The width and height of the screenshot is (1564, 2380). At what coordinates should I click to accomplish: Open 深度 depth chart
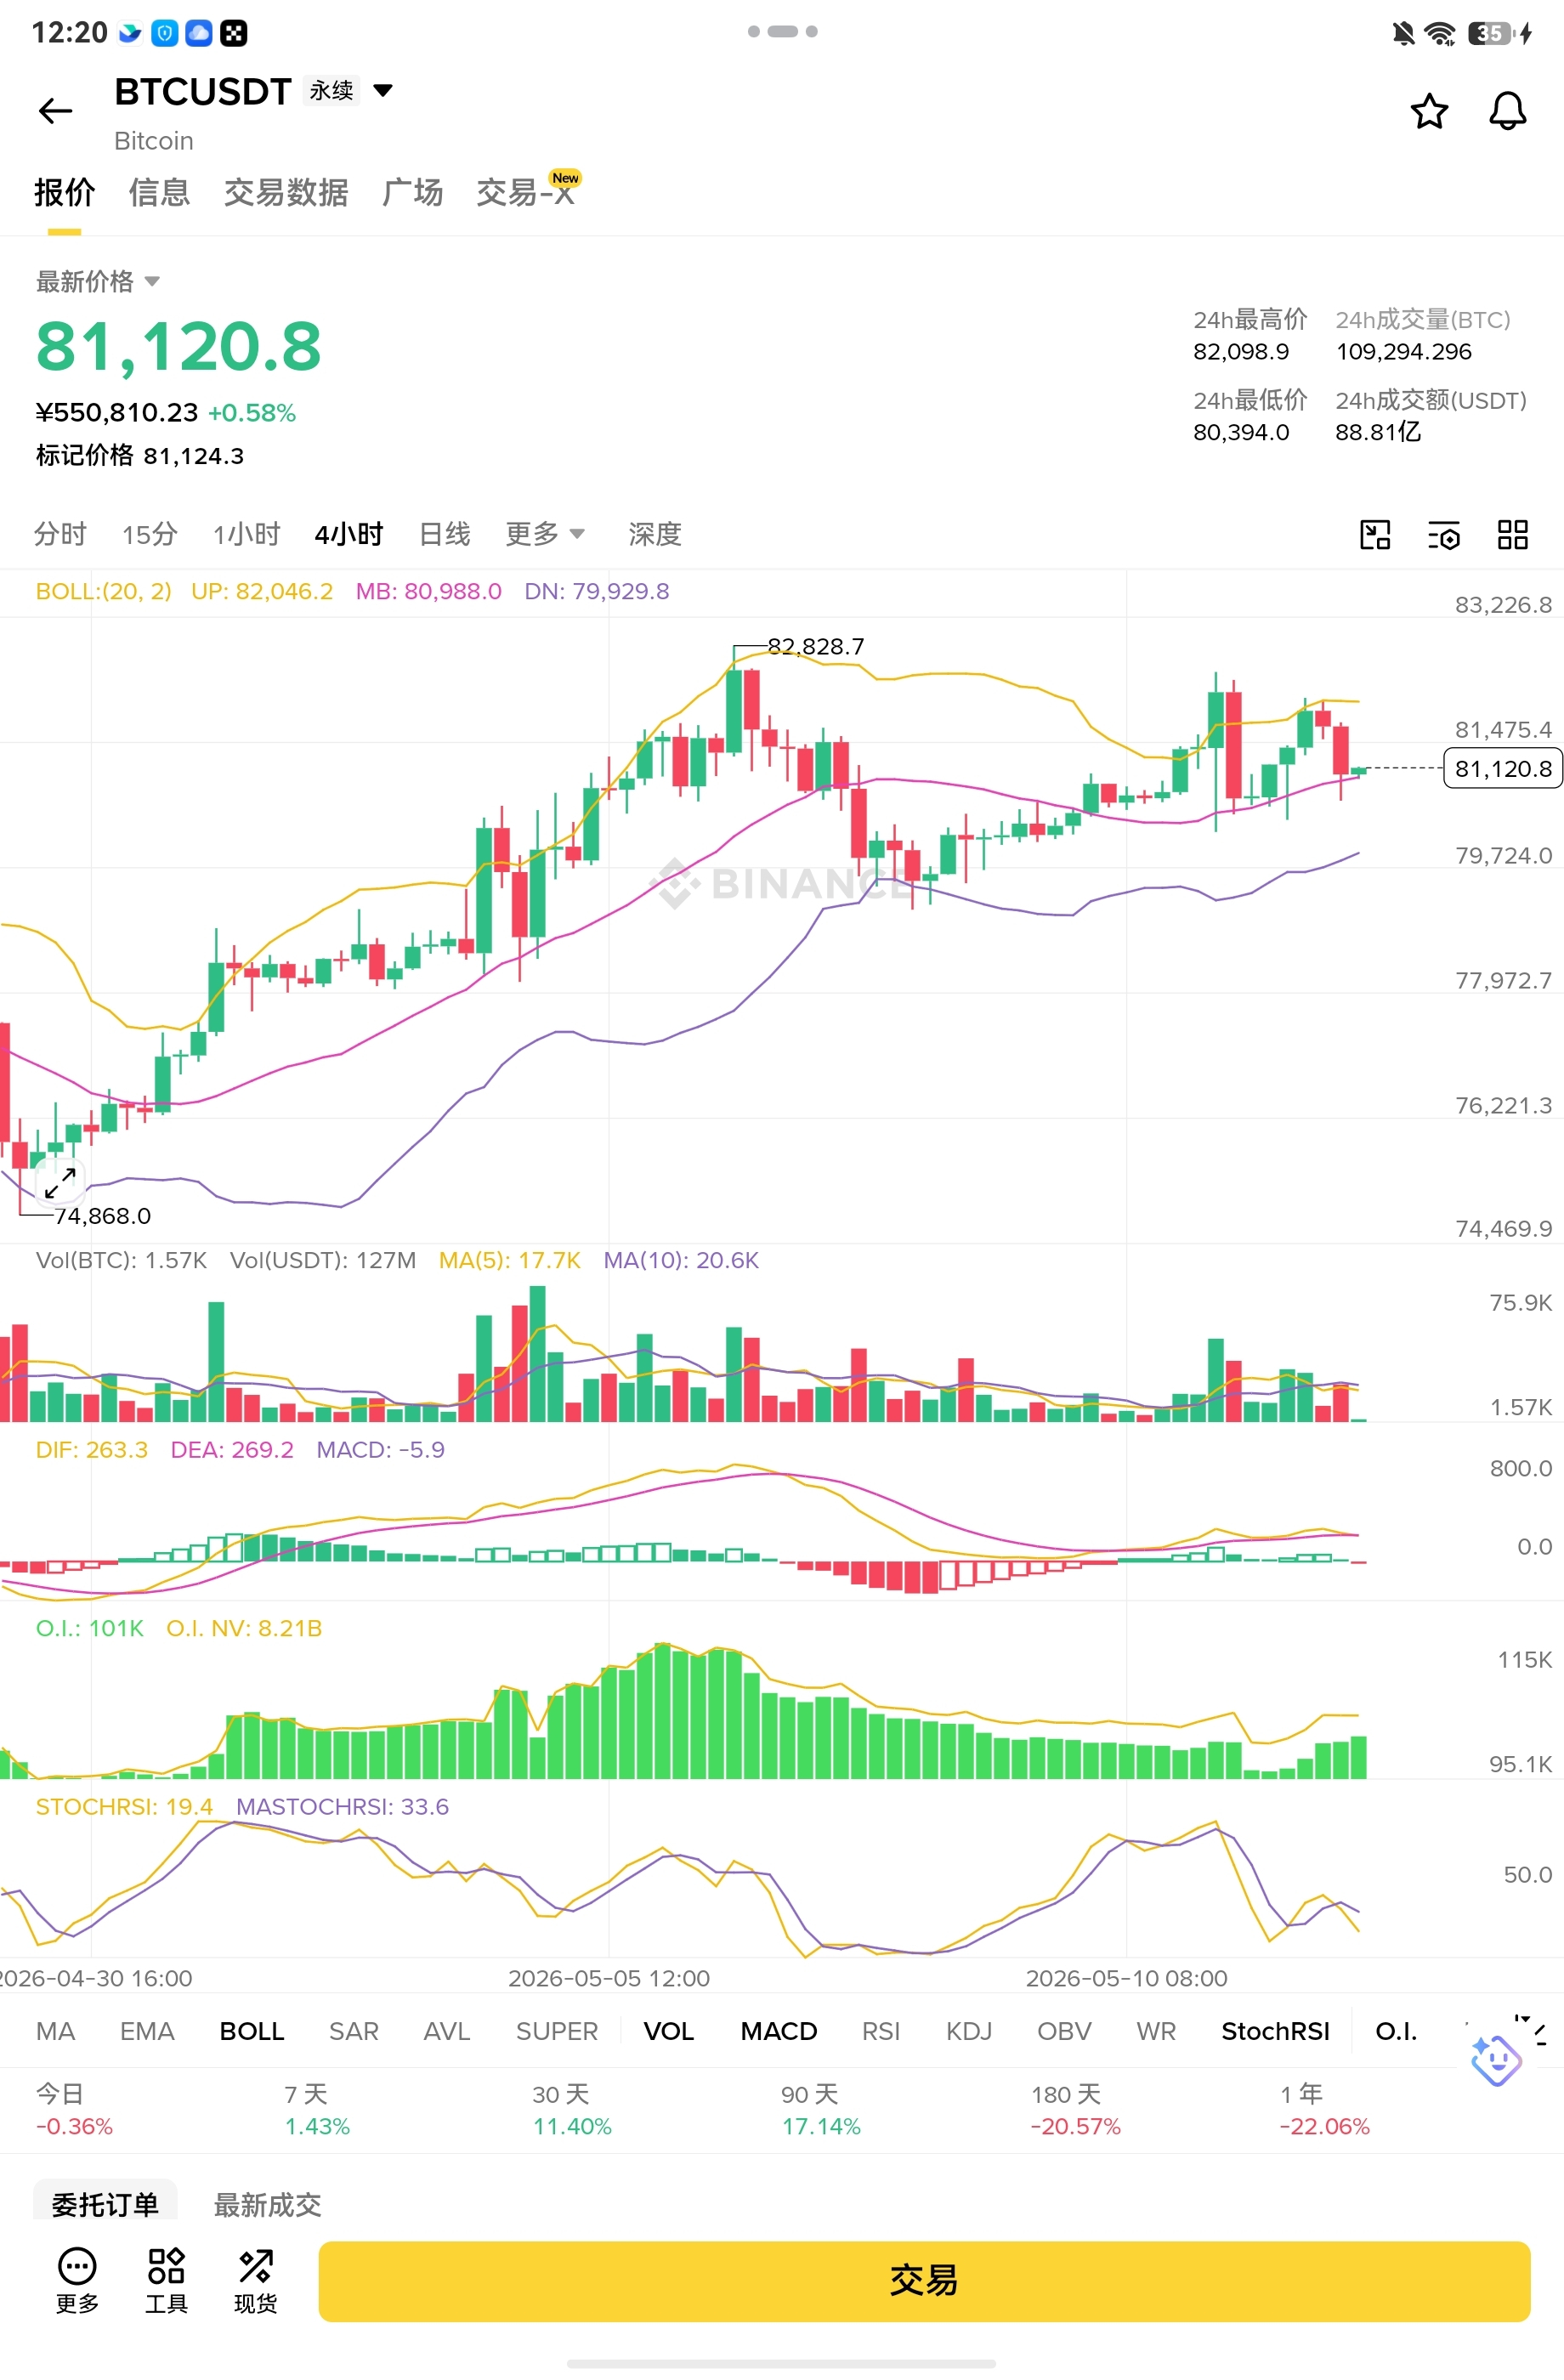tap(655, 534)
